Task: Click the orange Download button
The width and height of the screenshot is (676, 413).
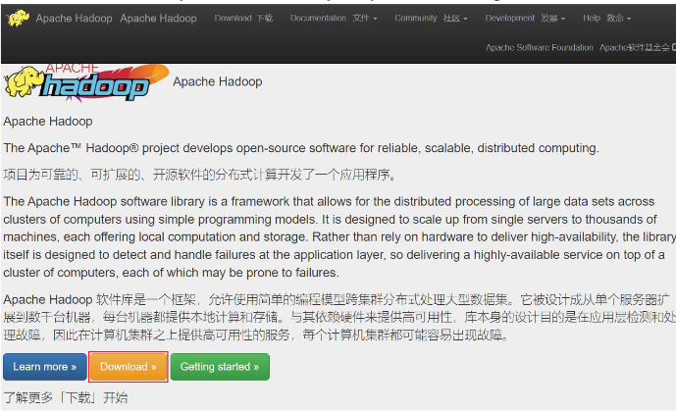Action: coord(129,367)
